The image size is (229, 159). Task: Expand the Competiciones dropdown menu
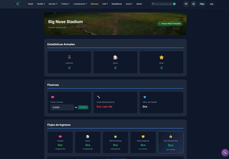click(x=80, y=4)
